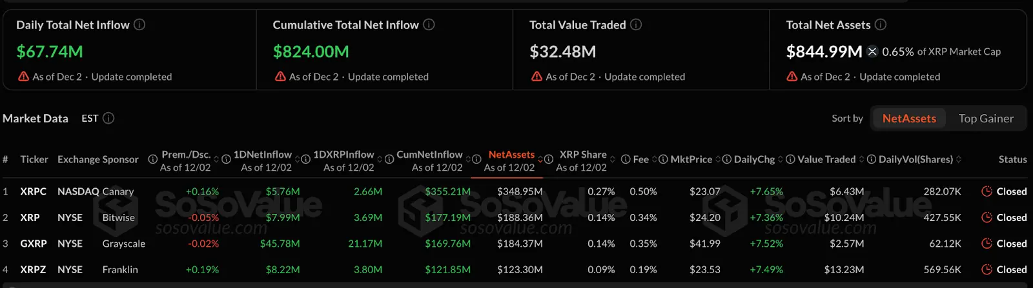Screen dimensions: 1033x288
Task: Click info icon next to Daily Total Net Inflow
Action: 139,24
